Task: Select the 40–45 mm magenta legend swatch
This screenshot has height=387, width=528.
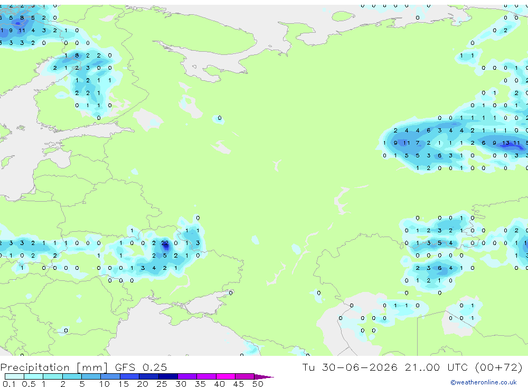Action: click(x=225, y=376)
